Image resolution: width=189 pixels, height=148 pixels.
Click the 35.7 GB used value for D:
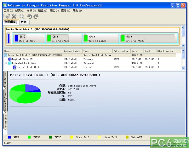(149, 67)
